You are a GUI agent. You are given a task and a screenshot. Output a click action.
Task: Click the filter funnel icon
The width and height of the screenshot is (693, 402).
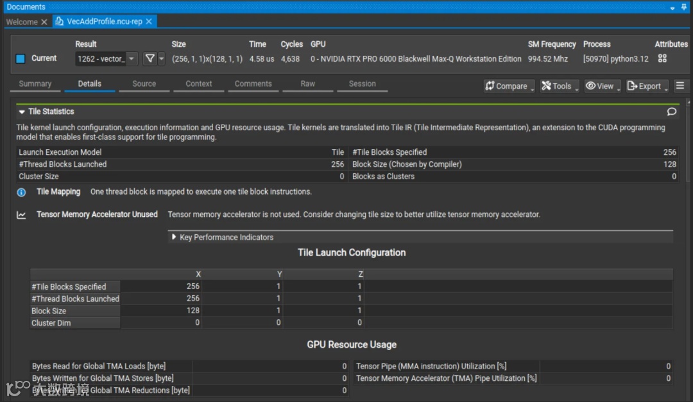click(x=150, y=58)
